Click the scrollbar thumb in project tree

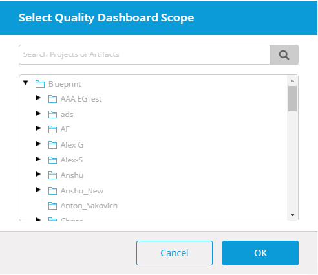(x=292, y=98)
